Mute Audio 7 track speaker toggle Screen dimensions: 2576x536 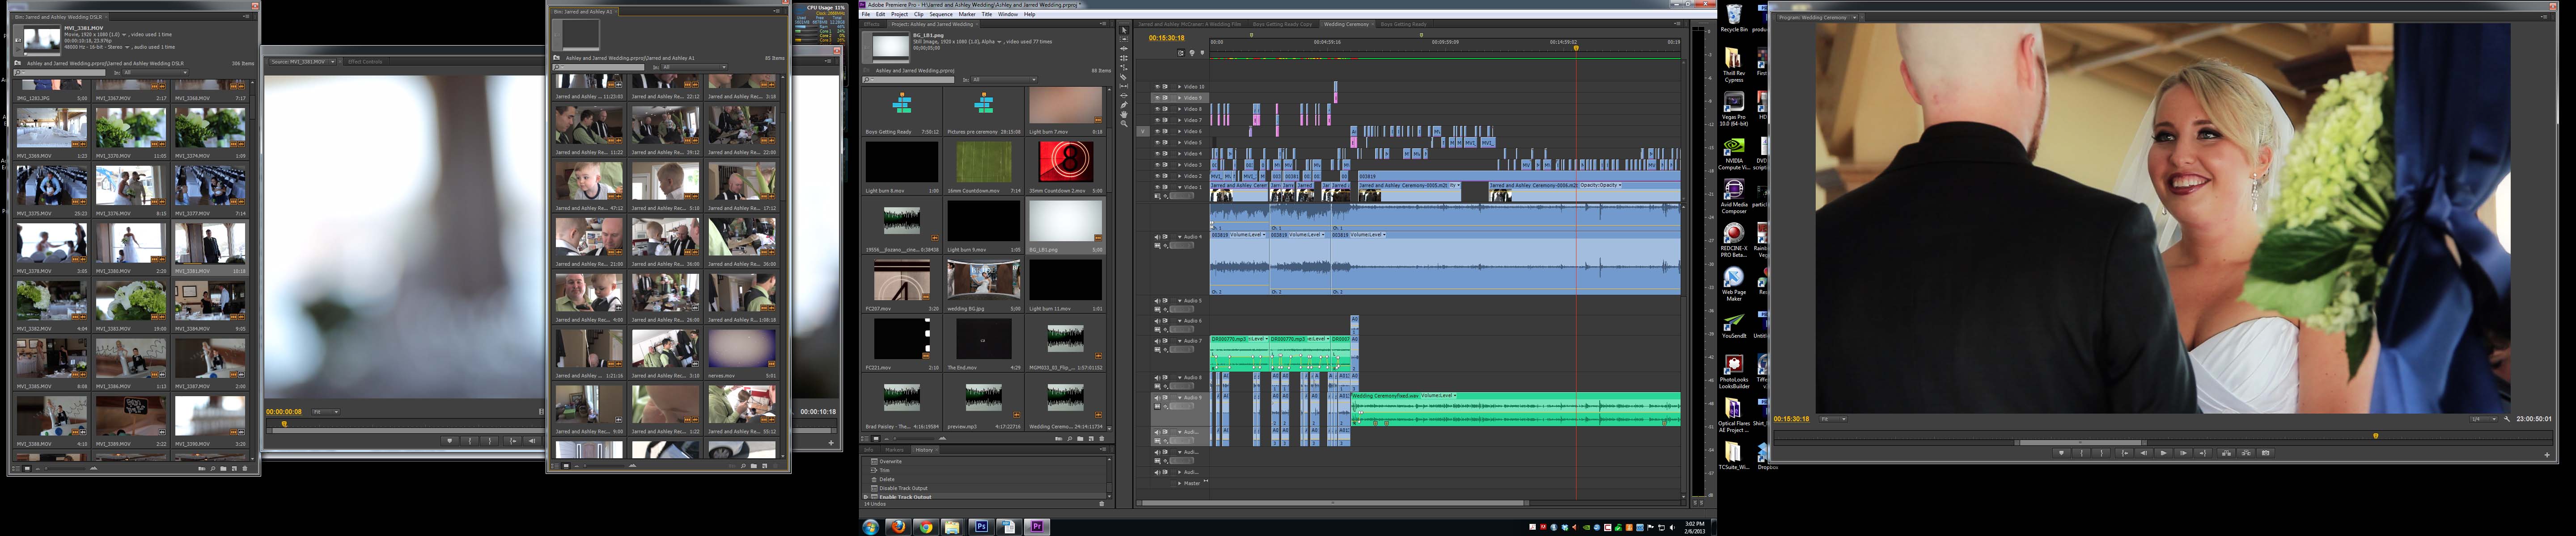(1157, 340)
